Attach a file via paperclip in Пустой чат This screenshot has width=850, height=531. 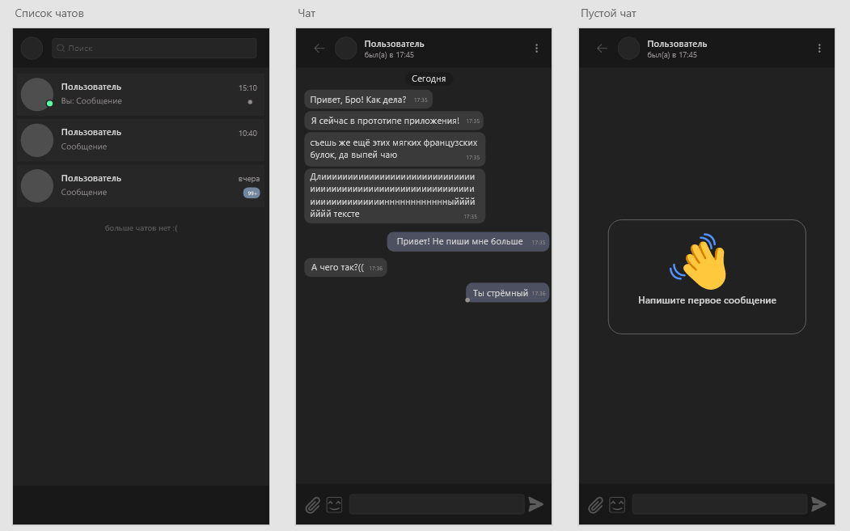596,505
